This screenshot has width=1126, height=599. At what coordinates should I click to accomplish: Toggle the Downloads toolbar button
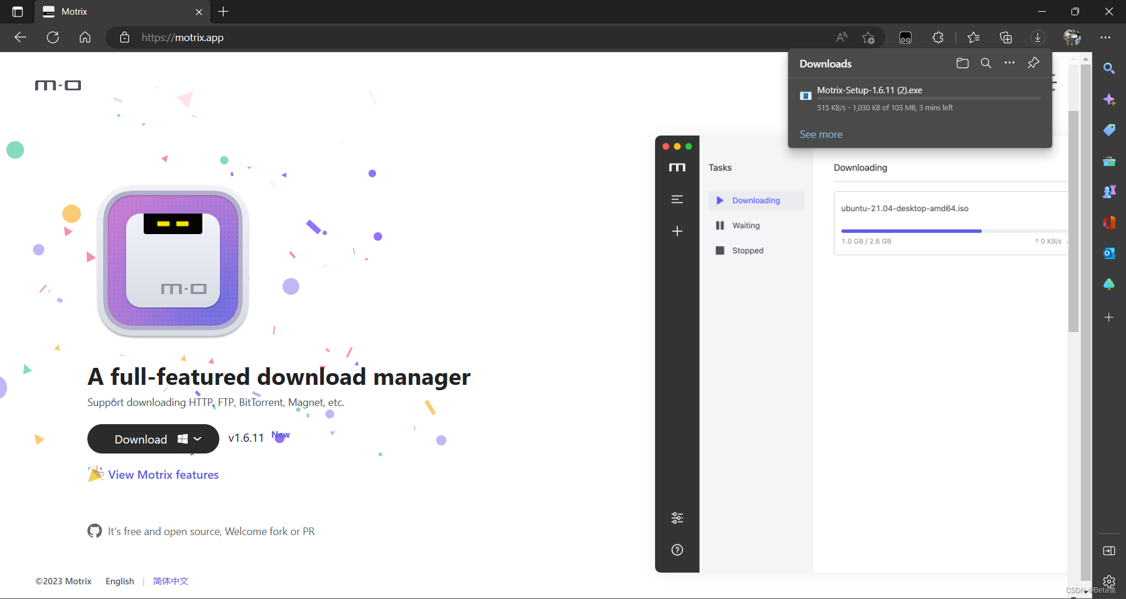pyautogui.click(x=1038, y=38)
